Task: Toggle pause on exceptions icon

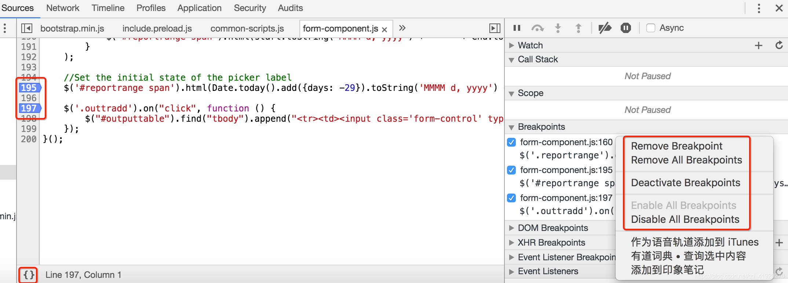Action: (626, 28)
